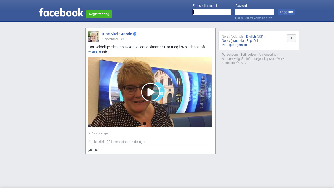Click '41 likerklikk' count
334x188 pixels.
pyautogui.click(x=97, y=142)
